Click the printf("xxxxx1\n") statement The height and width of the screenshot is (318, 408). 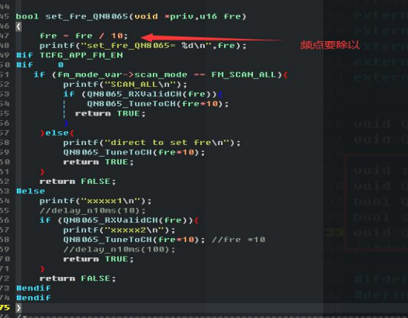(x=95, y=201)
